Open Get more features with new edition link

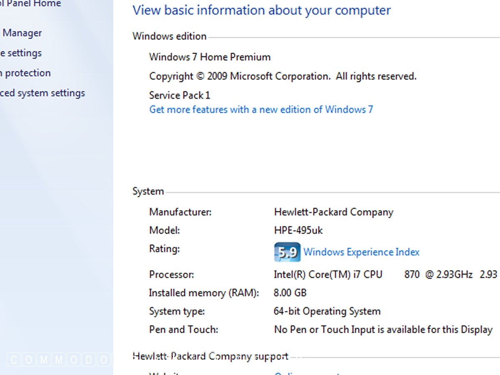(261, 110)
